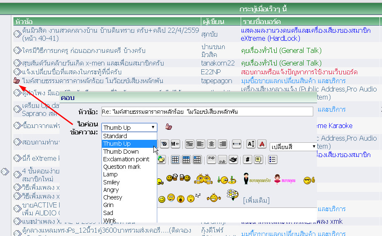Open the Karaoke board link
Image resolution: width=382 pixels, height=236 pixels.
(335, 126)
